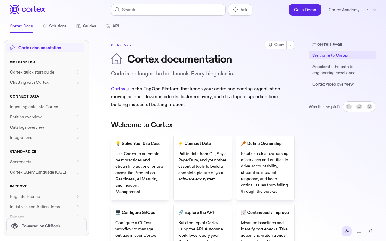Focus the Search input field
The height and width of the screenshot is (241, 386).
tap(168, 10)
